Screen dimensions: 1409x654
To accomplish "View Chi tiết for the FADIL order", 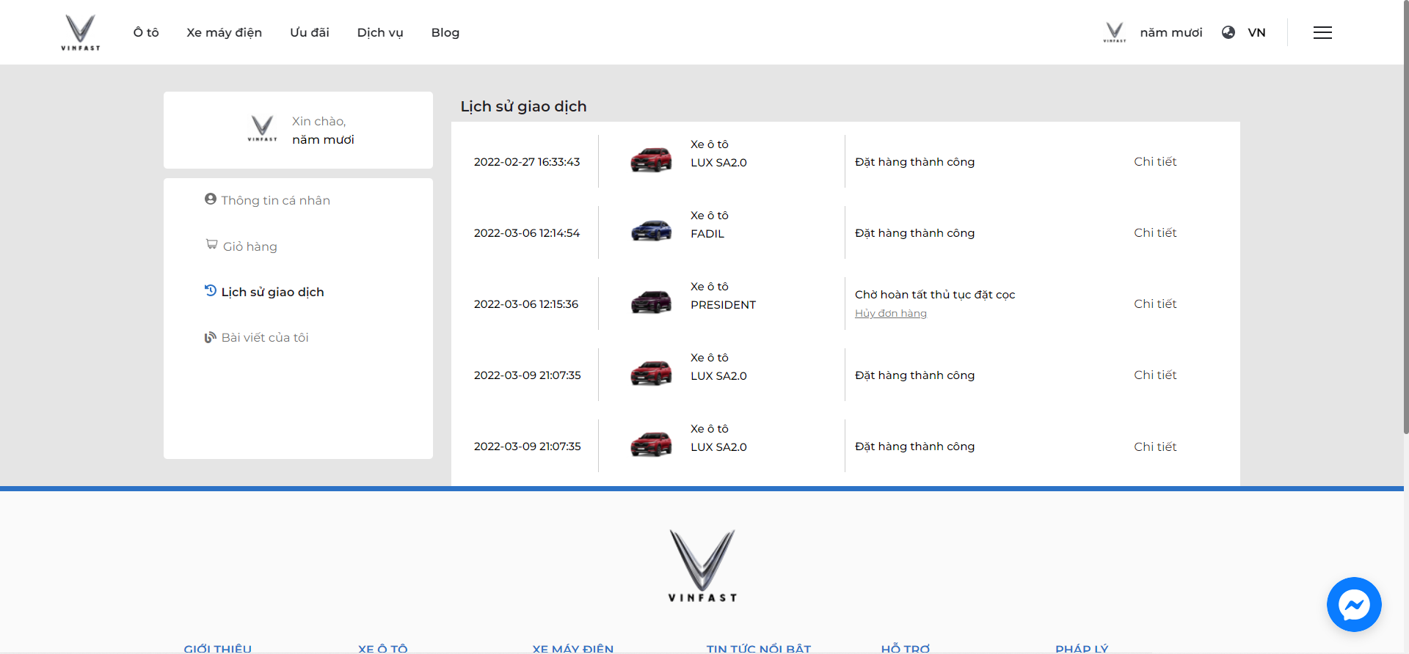I will (x=1155, y=232).
